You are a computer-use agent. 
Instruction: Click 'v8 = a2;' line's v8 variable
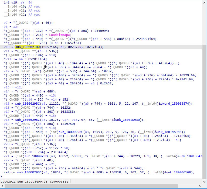coord(6,27)
